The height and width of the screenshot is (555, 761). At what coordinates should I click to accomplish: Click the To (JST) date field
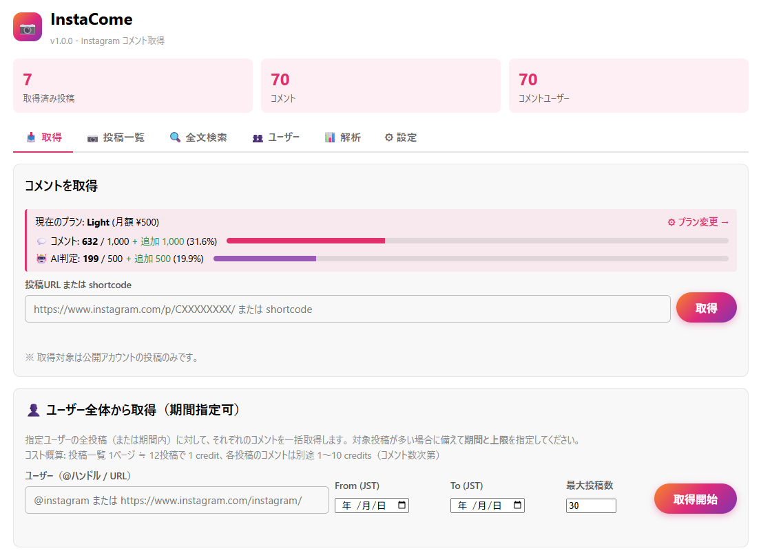pos(488,505)
